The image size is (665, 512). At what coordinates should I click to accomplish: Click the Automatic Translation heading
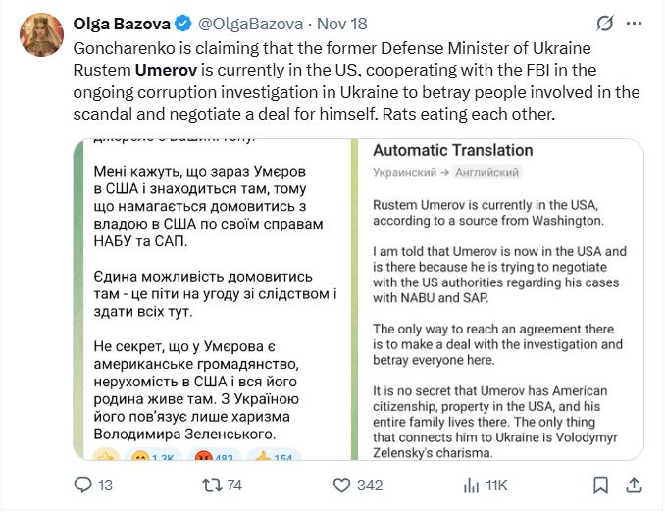click(x=453, y=150)
